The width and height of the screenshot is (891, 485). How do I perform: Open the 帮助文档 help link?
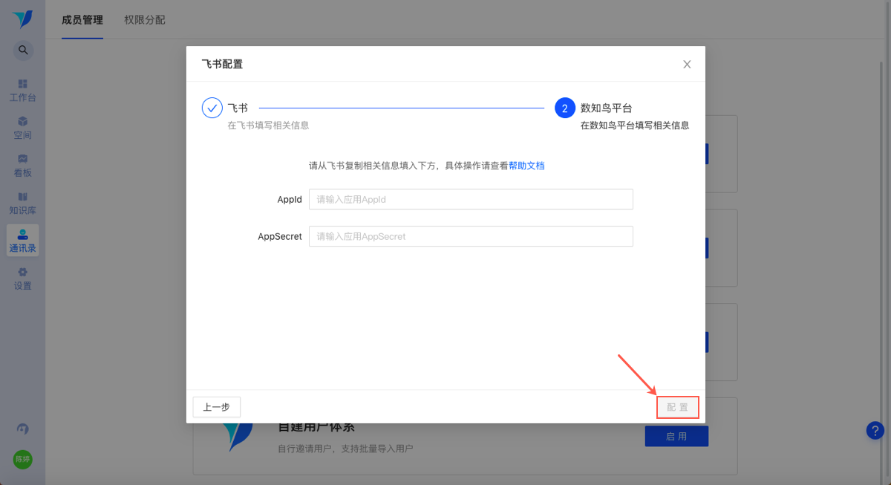point(526,166)
